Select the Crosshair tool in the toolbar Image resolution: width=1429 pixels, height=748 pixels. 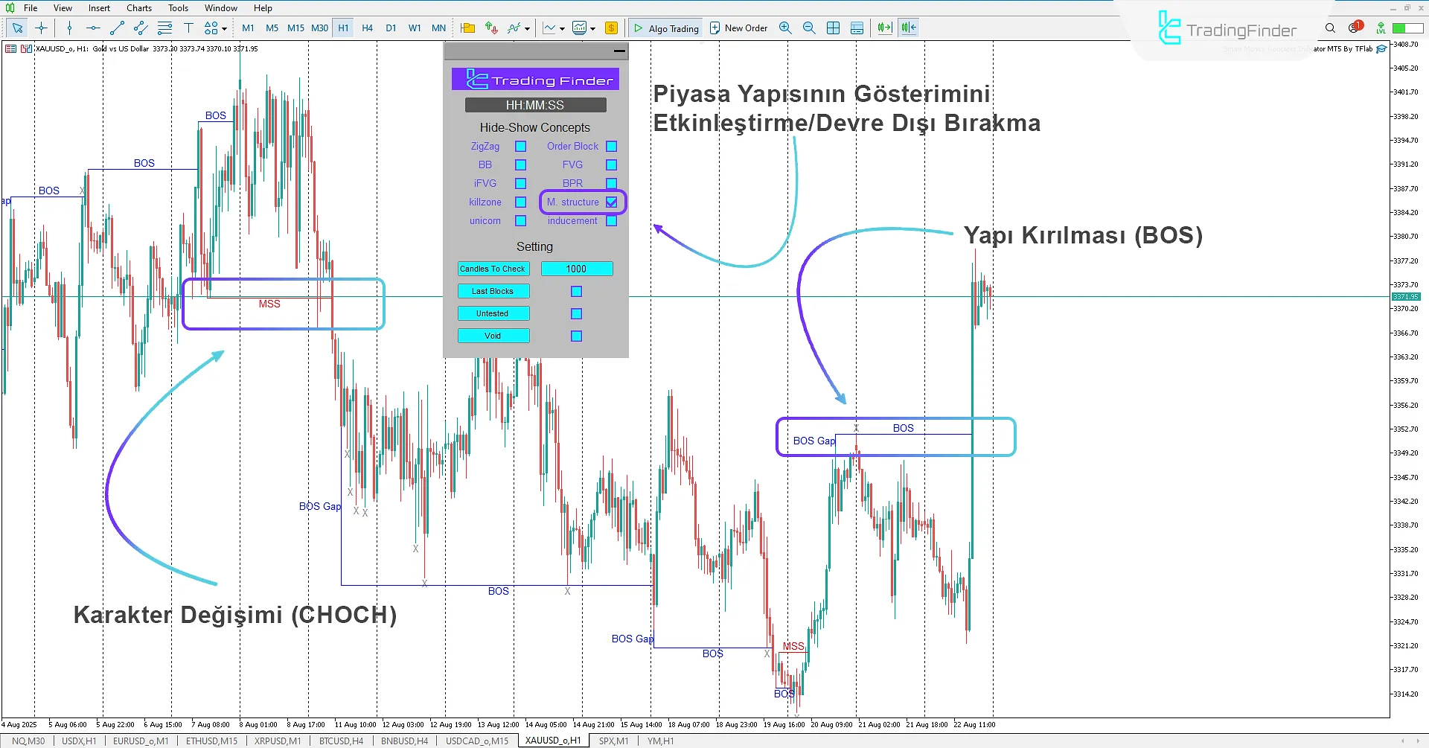(x=41, y=28)
